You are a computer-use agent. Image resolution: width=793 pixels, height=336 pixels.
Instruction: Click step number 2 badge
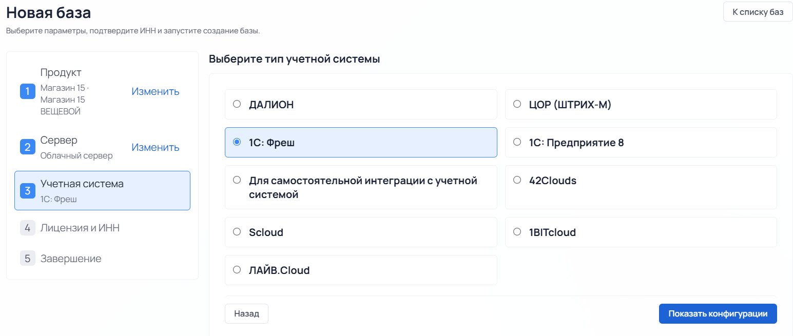tap(28, 147)
